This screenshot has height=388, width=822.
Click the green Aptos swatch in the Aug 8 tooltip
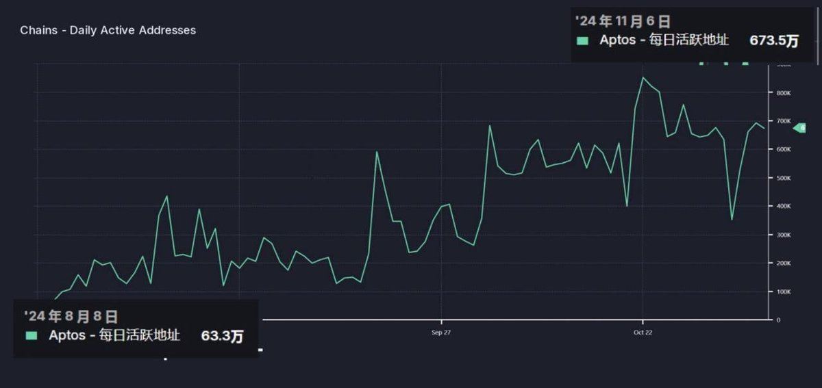point(32,335)
